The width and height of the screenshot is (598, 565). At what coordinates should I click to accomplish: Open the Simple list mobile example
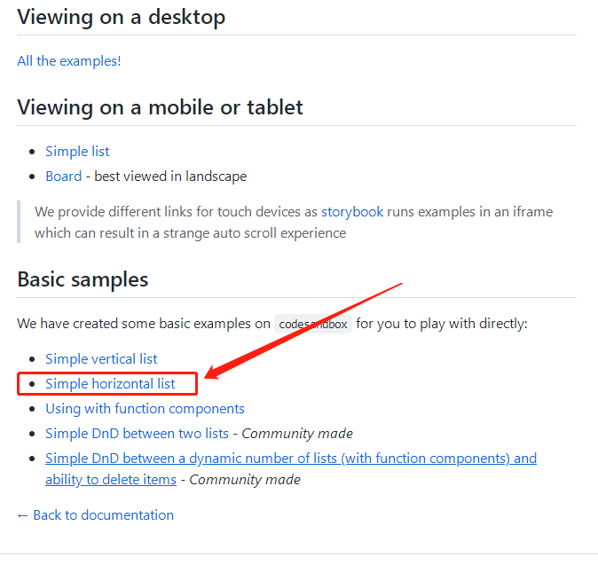click(77, 152)
